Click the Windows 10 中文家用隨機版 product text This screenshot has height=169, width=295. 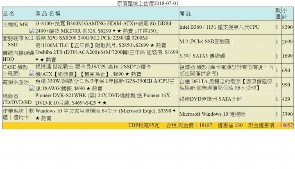[x=106, y=114]
